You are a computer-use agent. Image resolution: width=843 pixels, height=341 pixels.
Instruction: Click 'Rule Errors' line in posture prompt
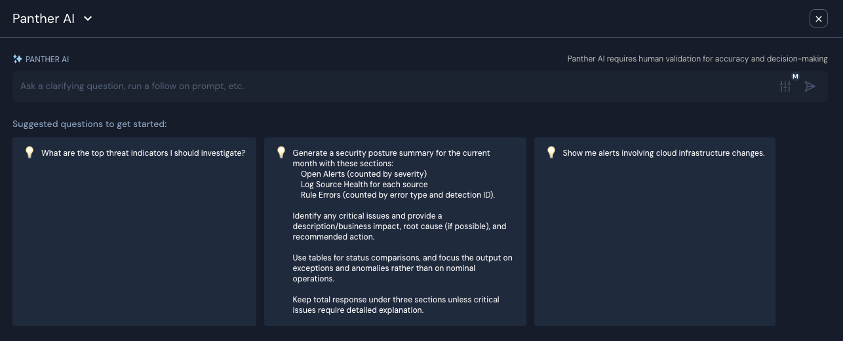pos(397,195)
